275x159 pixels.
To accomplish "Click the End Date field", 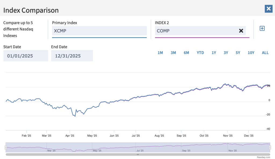I will click(x=72, y=56).
